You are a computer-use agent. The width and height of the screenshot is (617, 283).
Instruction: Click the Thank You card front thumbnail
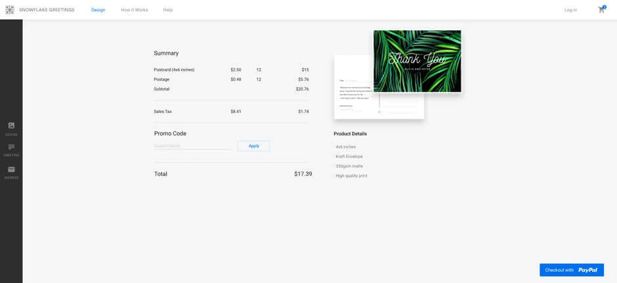click(417, 61)
